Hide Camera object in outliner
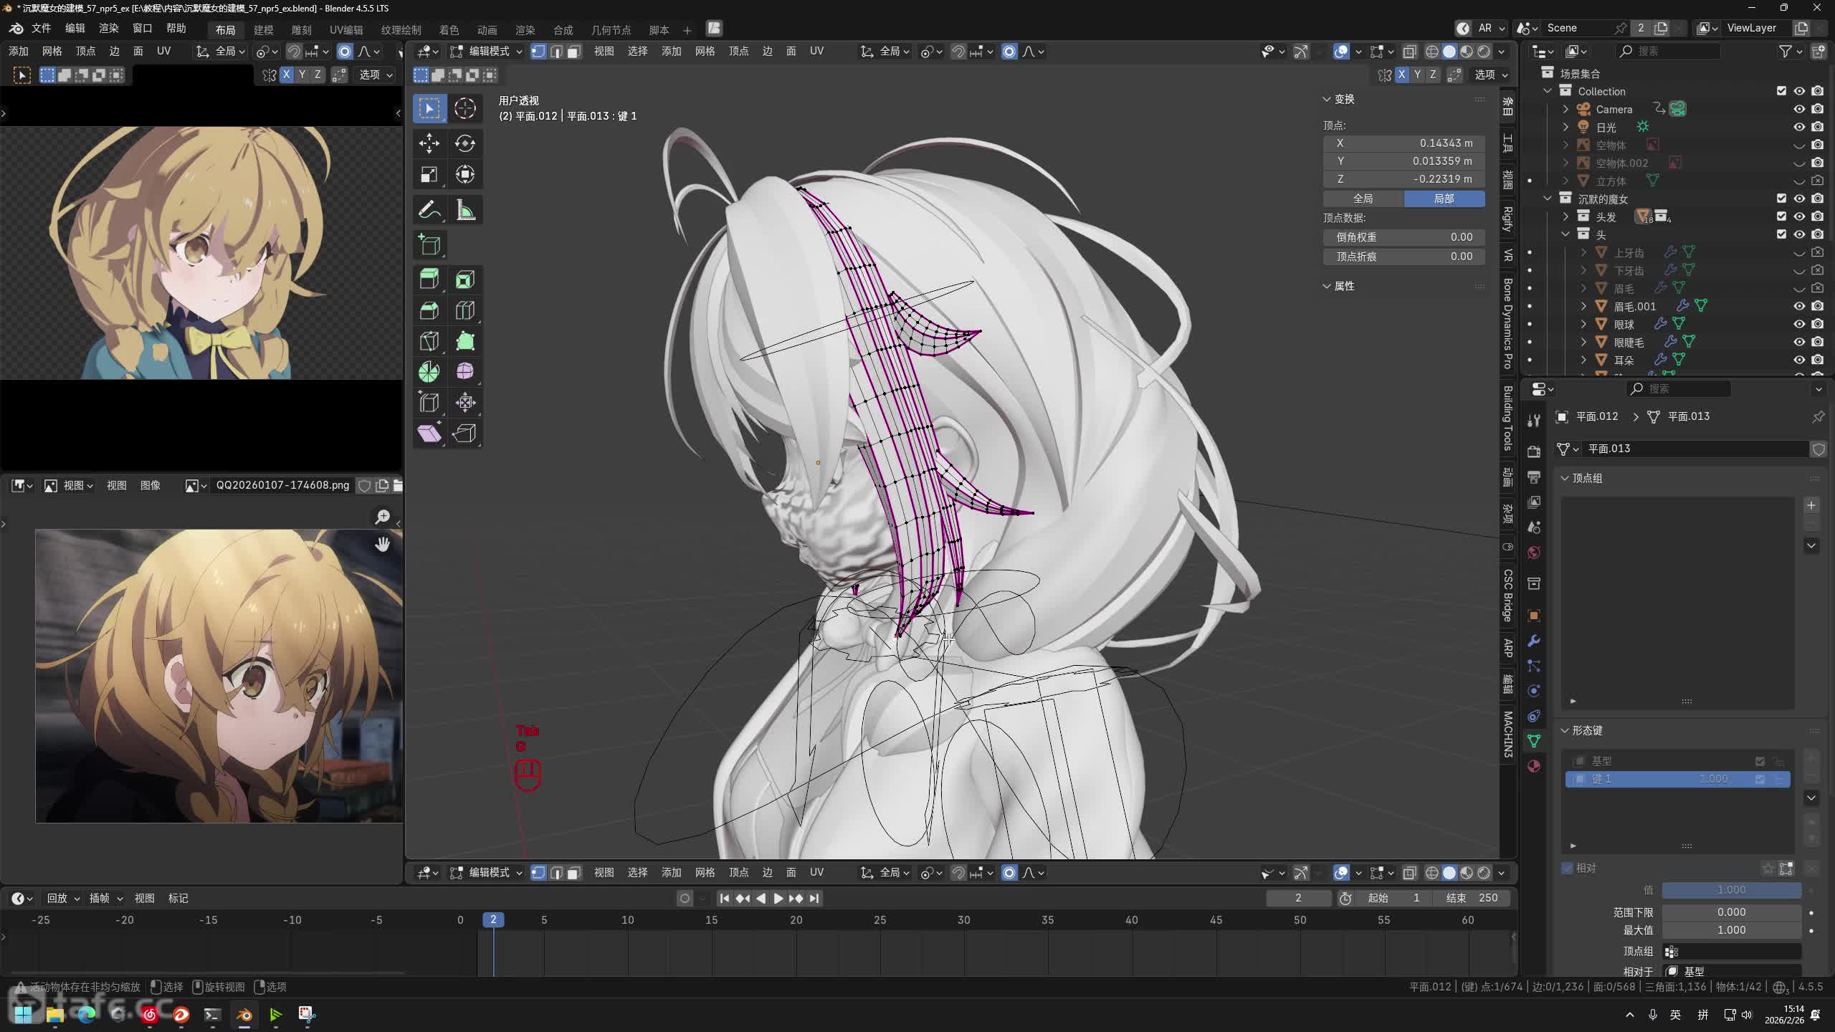Image resolution: width=1835 pixels, height=1032 pixels. pos(1799,109)
